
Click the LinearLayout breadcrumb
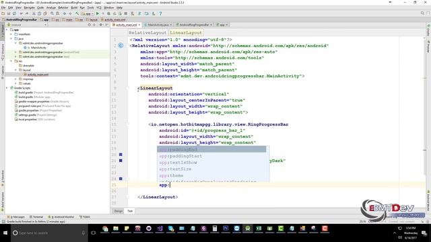186,33
